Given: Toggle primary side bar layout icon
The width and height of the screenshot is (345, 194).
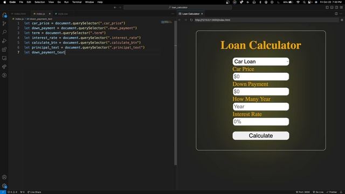Looking at the screenshot, I should [327, 7].
